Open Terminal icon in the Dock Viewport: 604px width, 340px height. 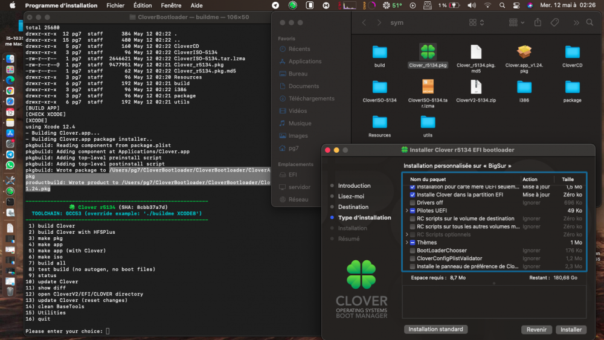coord(10,202)
